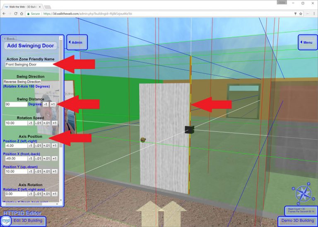Increase Rotation Z by 1
318x227 pixels.
coord(55,194)
